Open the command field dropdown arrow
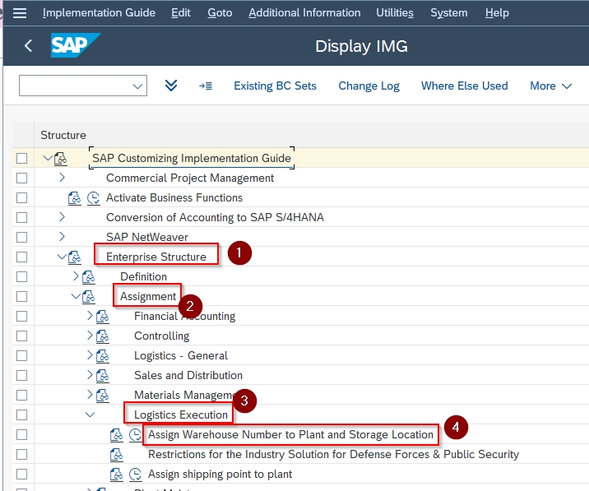This screenshot has height=491, width=589. coord(137,86)
